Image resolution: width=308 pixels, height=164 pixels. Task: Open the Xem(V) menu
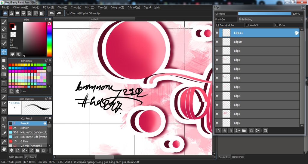tap(102, 8)
